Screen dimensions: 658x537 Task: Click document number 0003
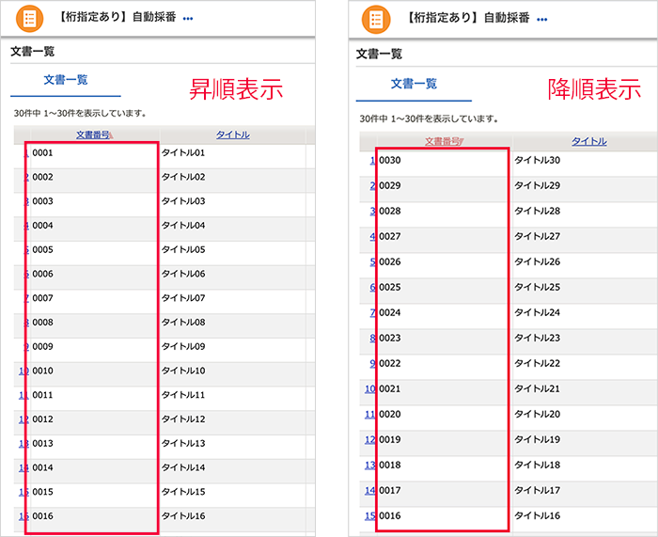click(43, 201)
